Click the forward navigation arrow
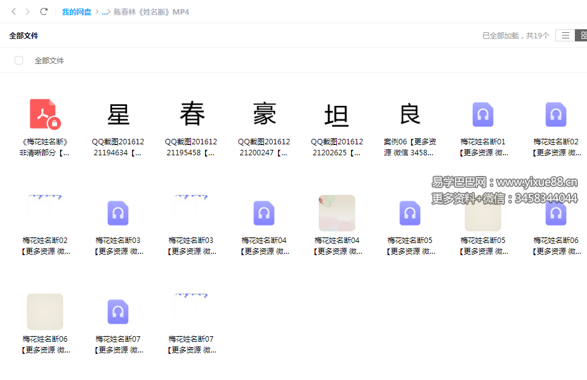 (27, 11)
